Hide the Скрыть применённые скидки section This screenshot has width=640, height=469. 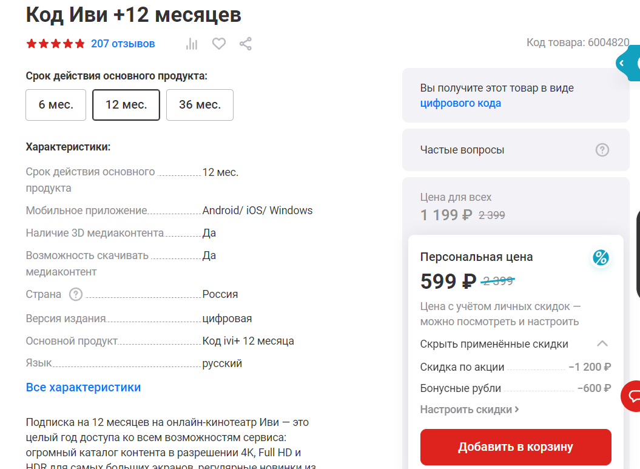[x=494, y=344]
